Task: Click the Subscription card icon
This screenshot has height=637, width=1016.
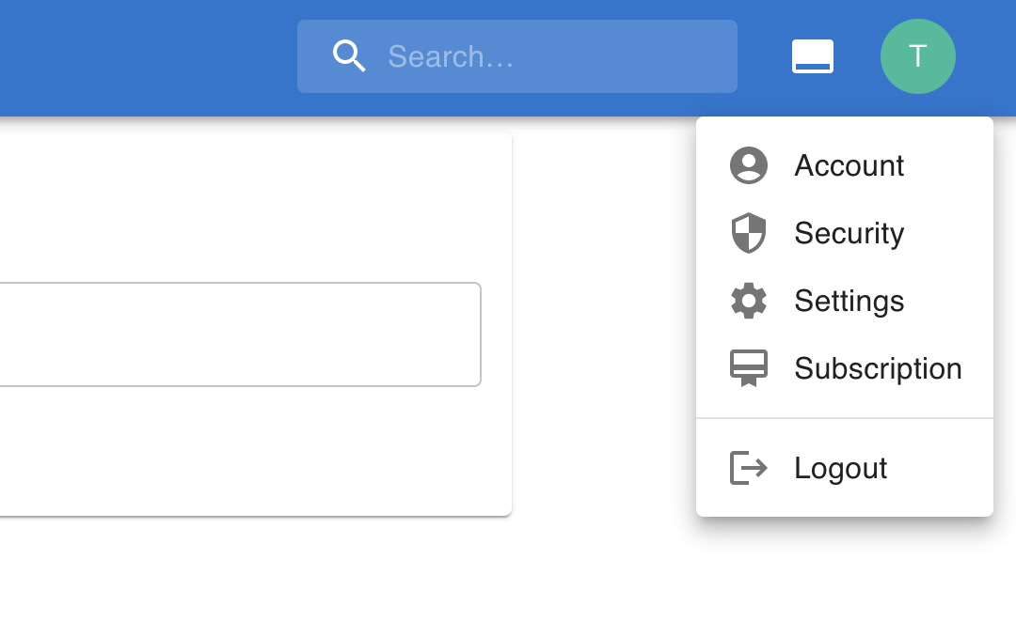Action: (x=748, y=368)
